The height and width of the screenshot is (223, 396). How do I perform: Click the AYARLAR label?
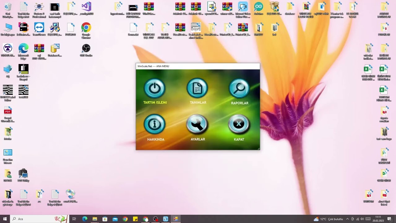click(x=198, y=139)
